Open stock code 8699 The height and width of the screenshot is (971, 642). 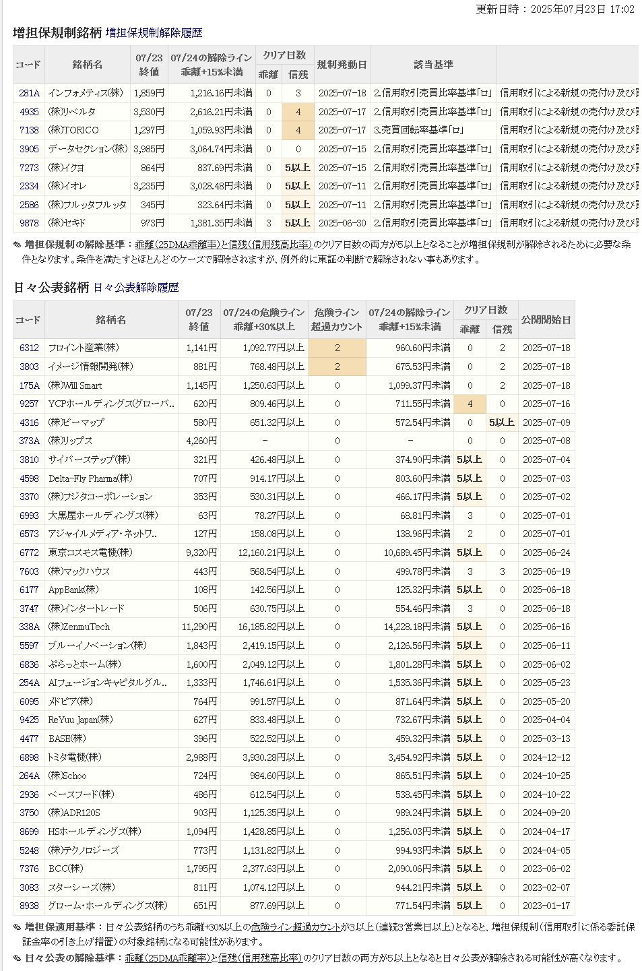tap(29, 832)
